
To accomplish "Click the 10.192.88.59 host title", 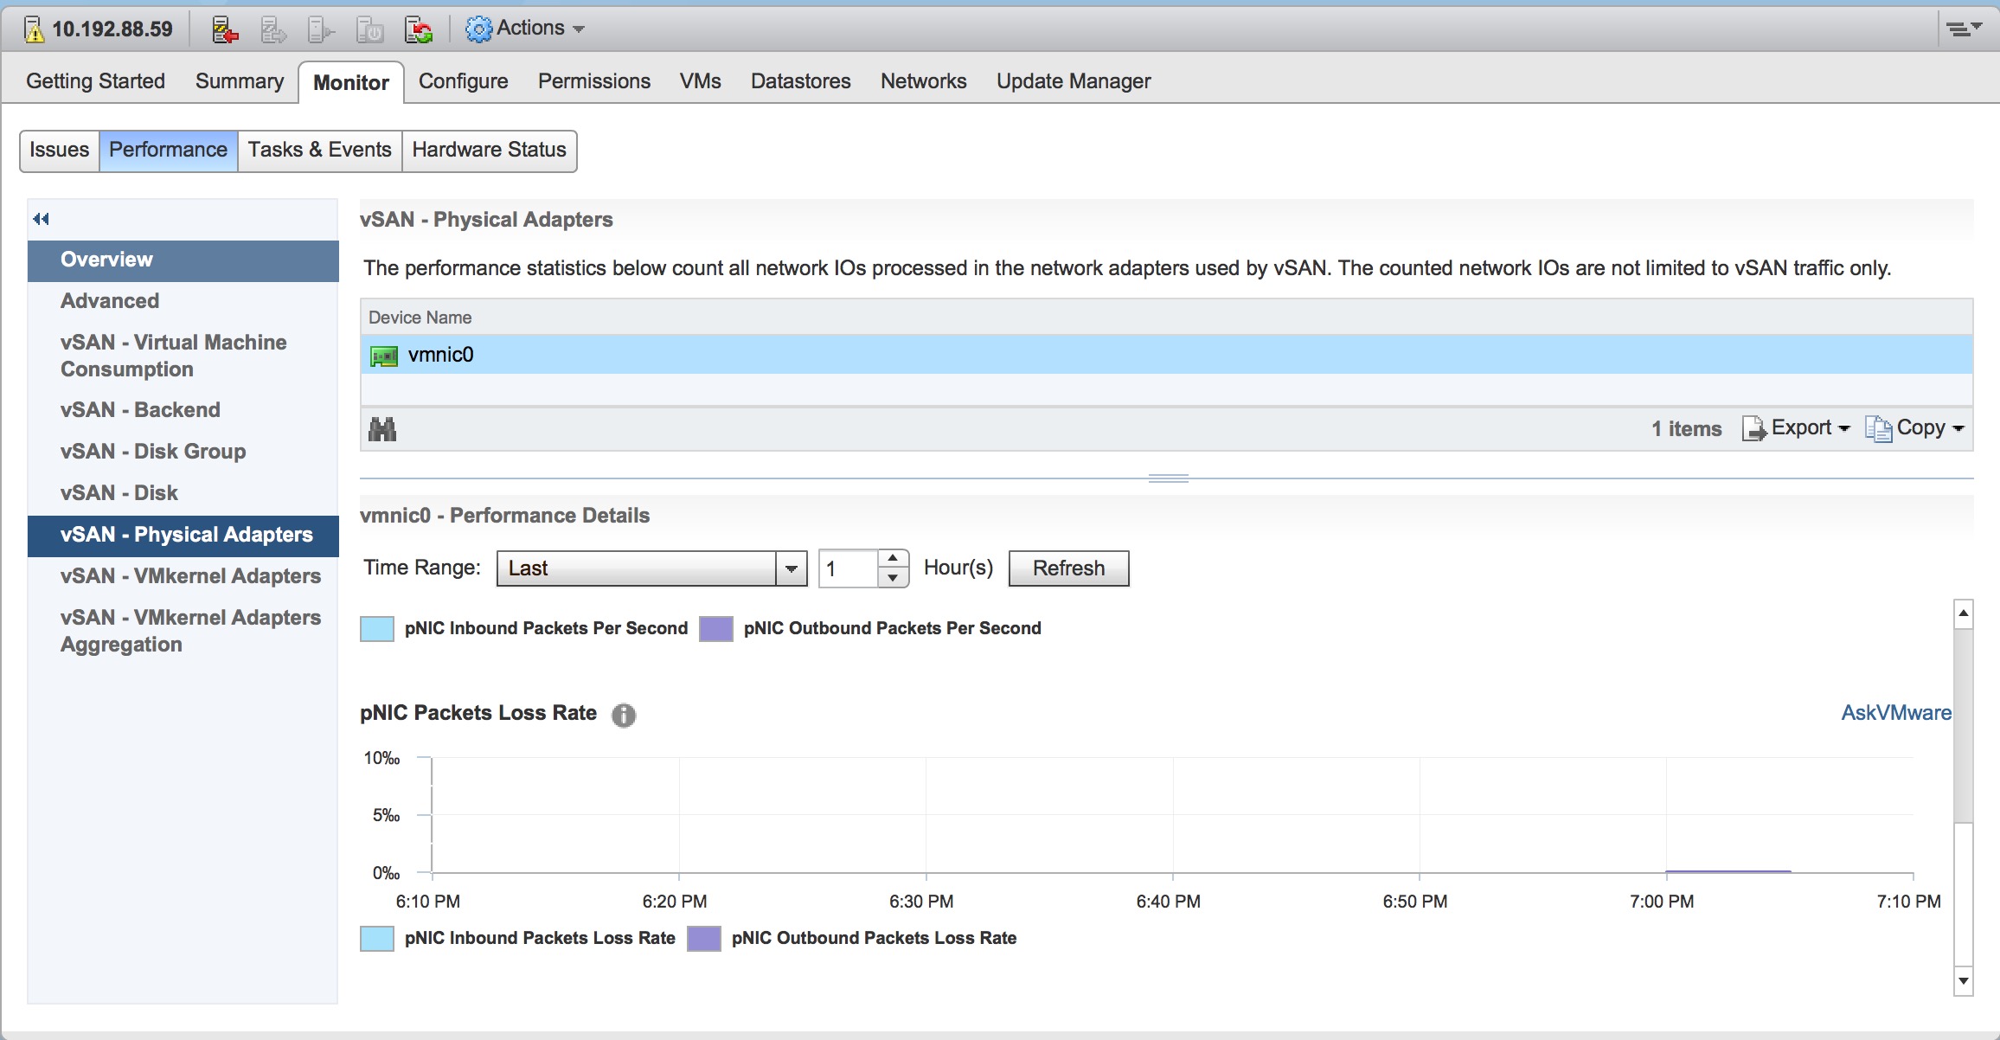I will (112, 29).
